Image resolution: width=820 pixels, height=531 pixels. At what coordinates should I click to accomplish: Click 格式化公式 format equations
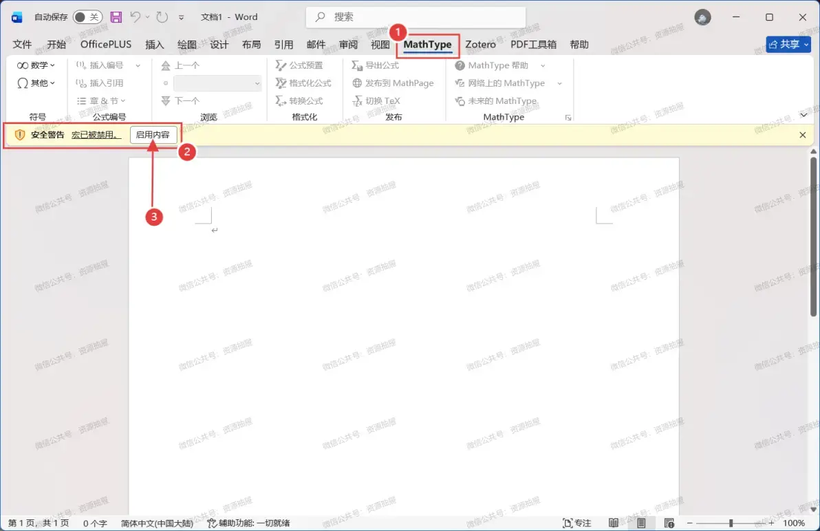click(x=304, y=83)
